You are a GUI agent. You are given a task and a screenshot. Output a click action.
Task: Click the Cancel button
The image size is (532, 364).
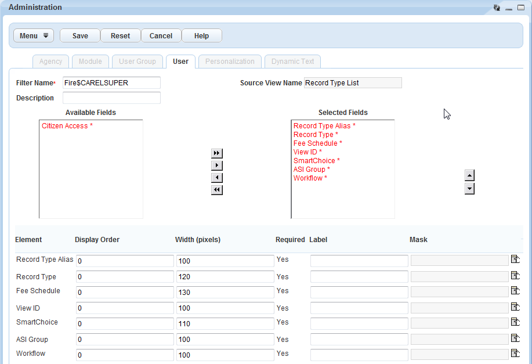[x=161, y=36]
